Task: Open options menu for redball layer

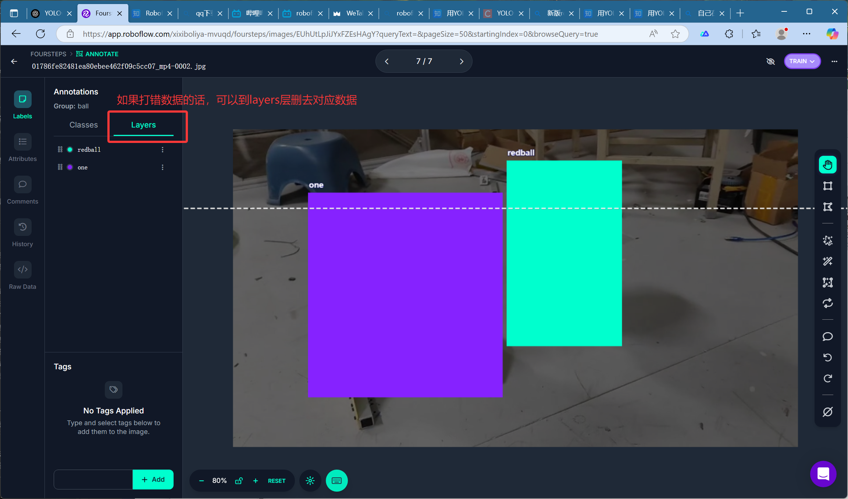Action: pos(163,150)
